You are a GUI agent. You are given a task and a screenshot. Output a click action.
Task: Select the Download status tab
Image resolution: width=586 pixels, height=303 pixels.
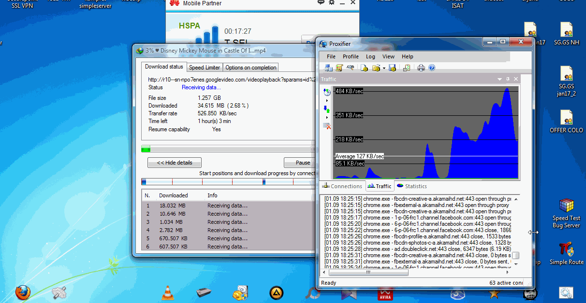[164, 67]
